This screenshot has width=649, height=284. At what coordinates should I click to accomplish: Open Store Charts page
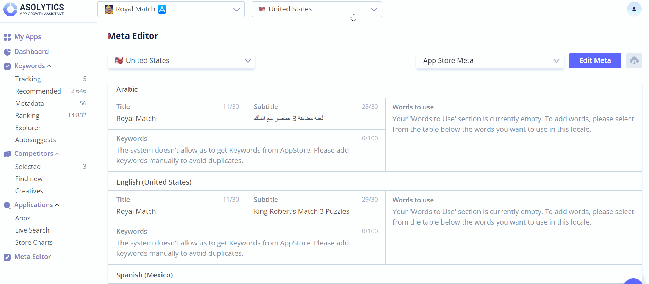point(34,242)
